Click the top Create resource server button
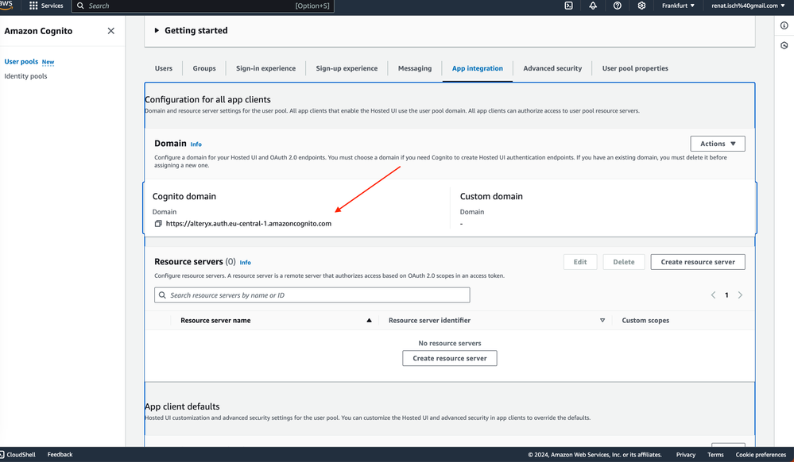 tap(698, 262)
